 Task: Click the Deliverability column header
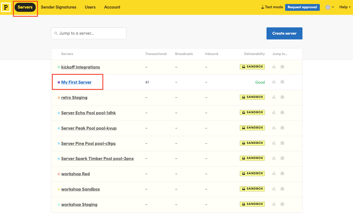(254, 54)
